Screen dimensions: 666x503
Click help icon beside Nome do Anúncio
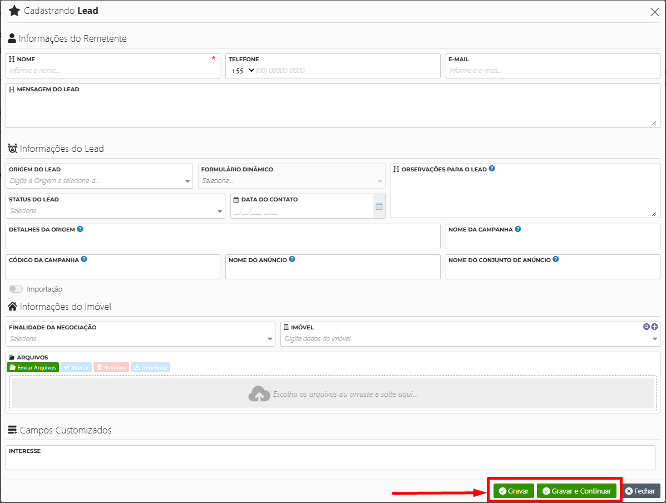pyautogui.click(x=292, y=259)
